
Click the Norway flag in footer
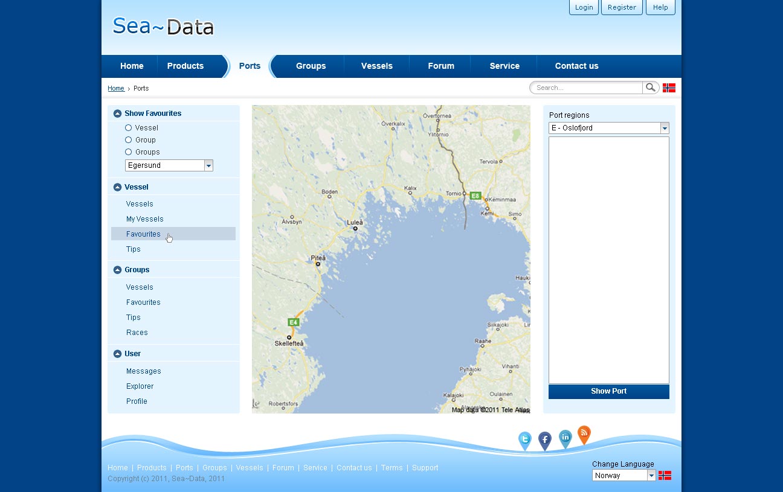665,476
